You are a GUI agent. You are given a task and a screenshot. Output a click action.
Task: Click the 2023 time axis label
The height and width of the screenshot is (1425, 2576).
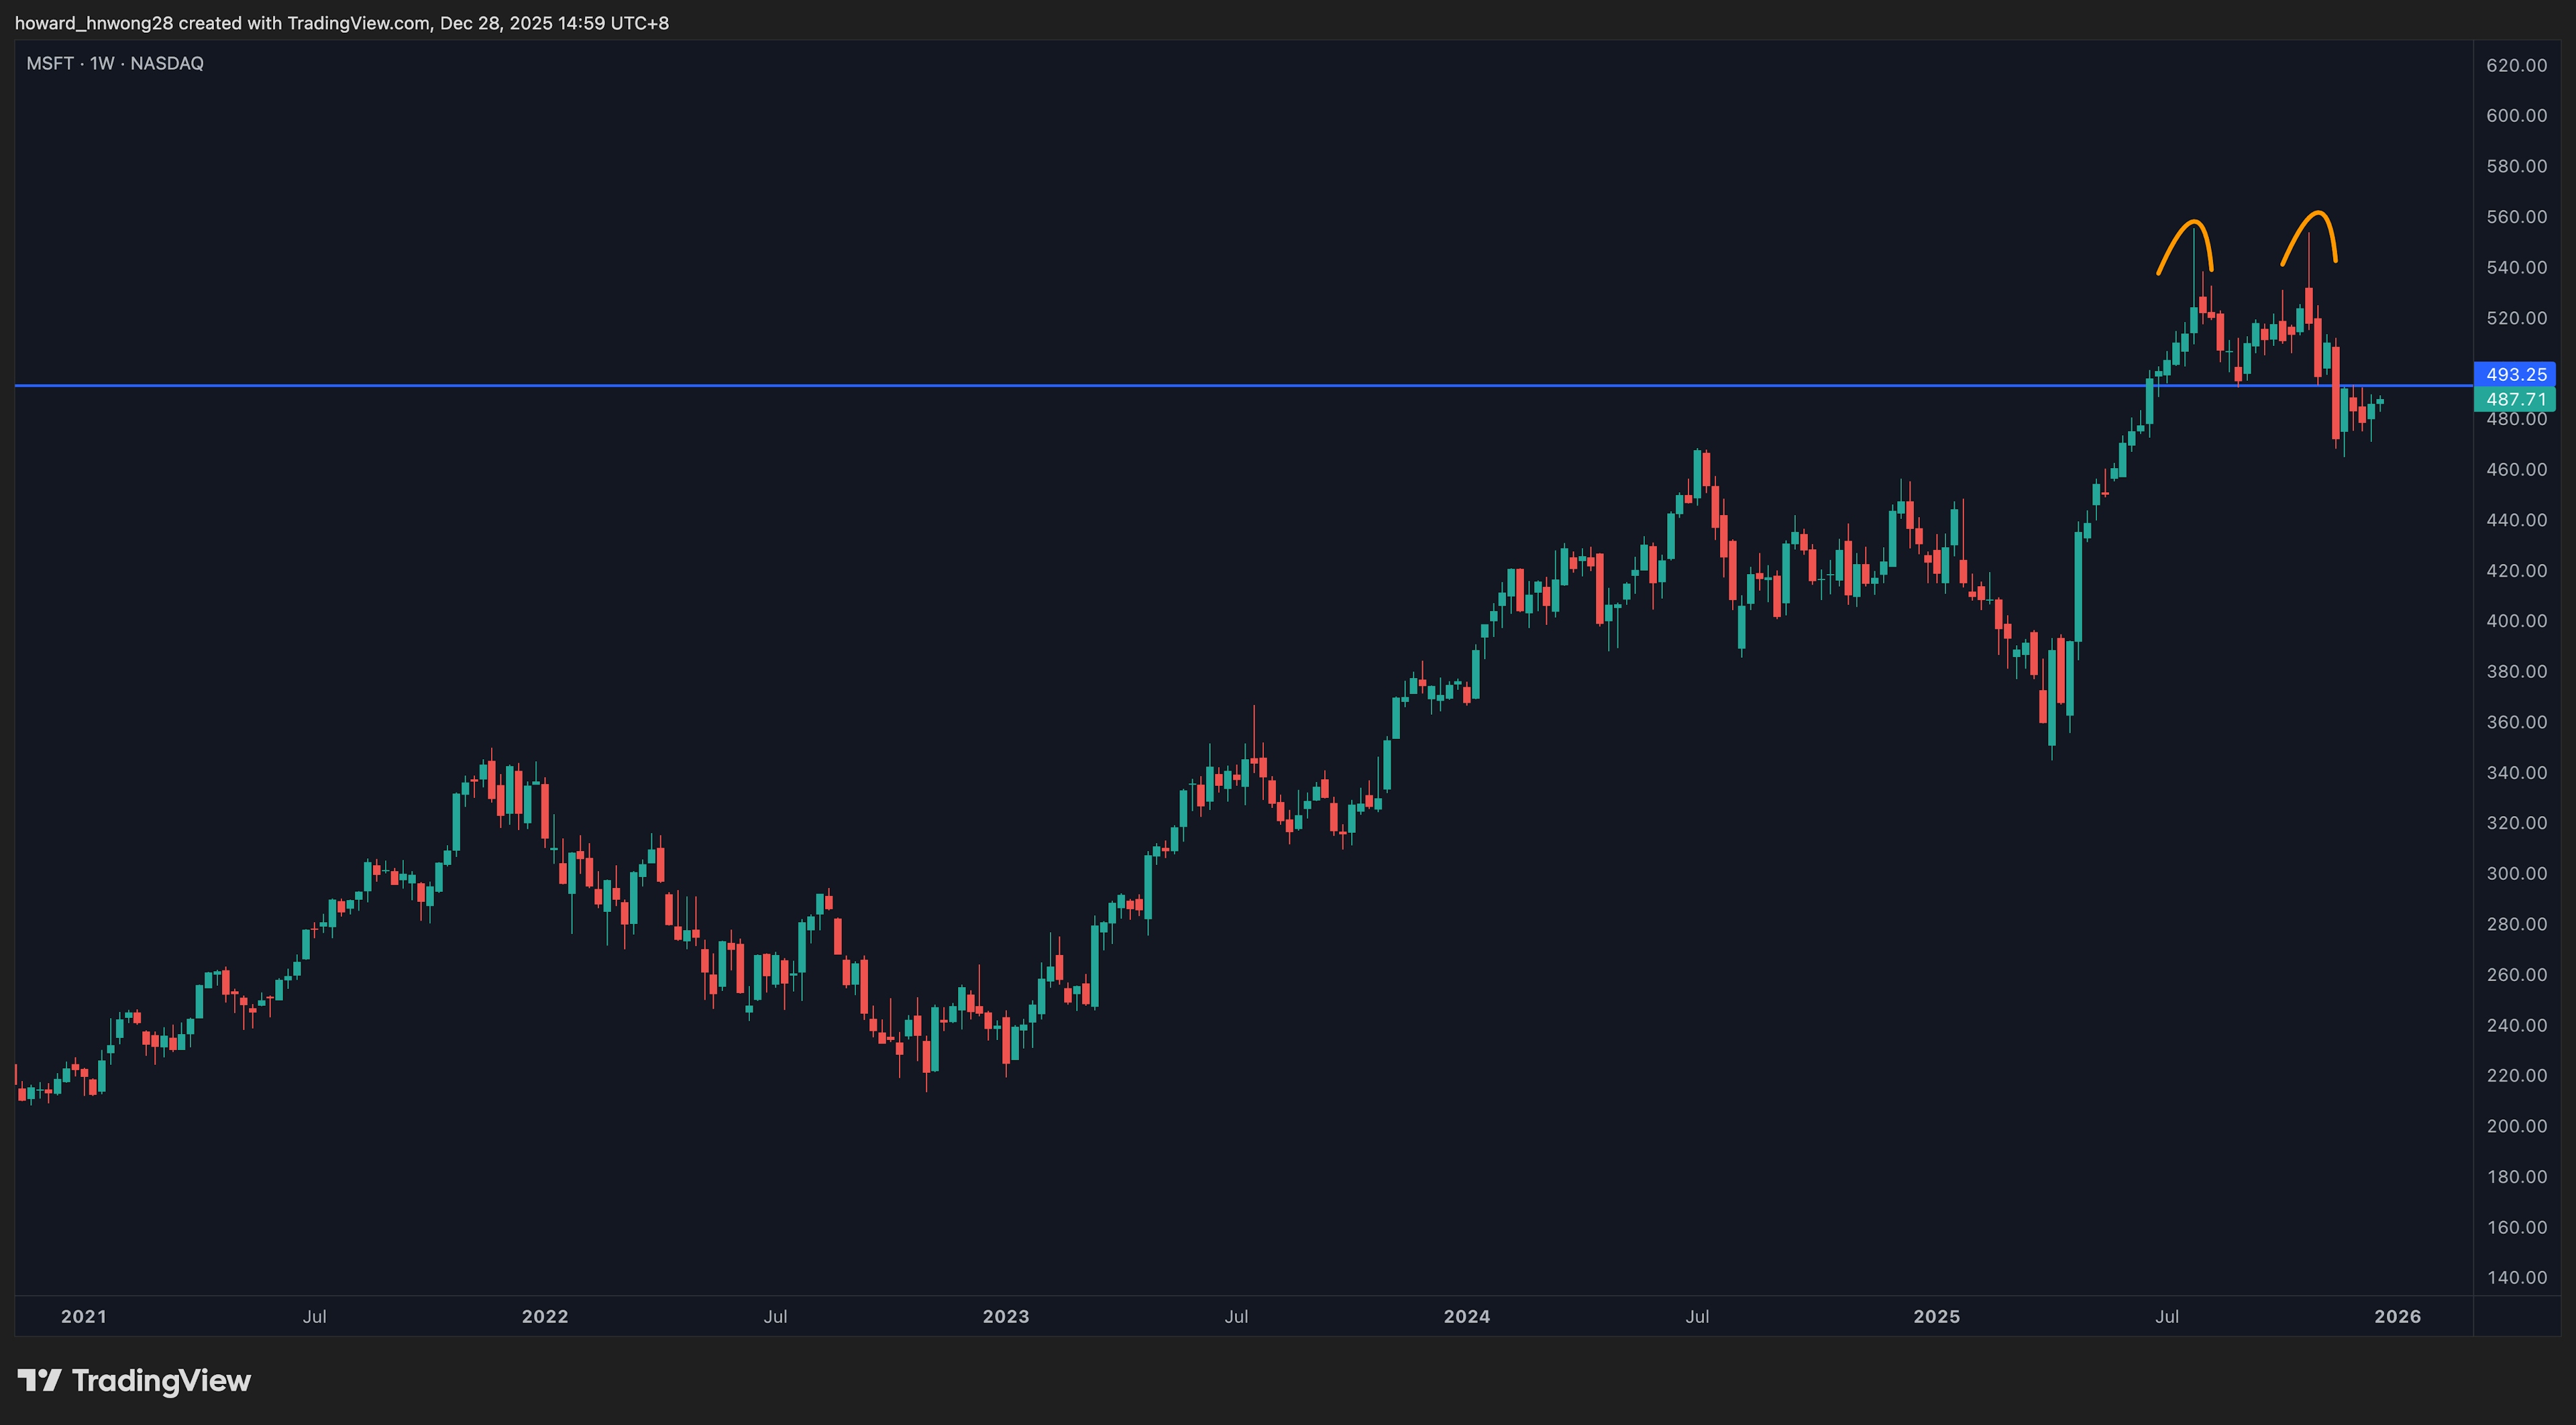pyautogui.click(x=1006, y=1316)
